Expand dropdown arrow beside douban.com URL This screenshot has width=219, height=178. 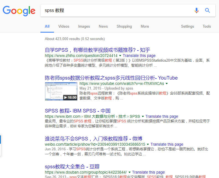tap(130, 172)
